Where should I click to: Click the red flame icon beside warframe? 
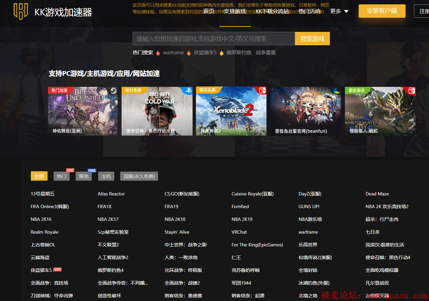(158, 53)
